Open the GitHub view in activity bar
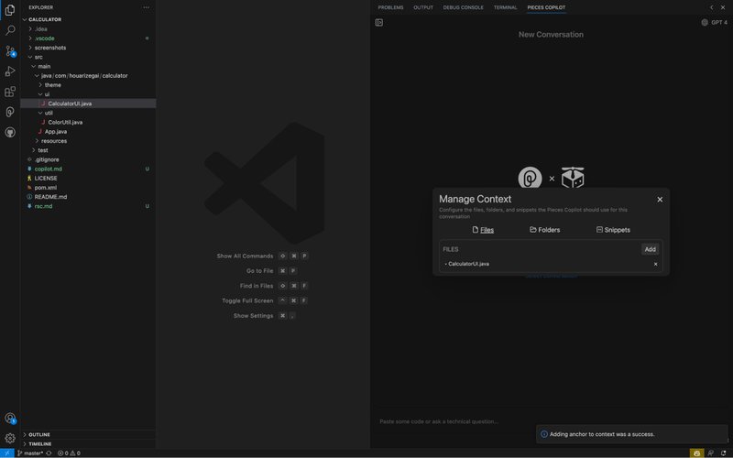 click(x=10, y=133)
